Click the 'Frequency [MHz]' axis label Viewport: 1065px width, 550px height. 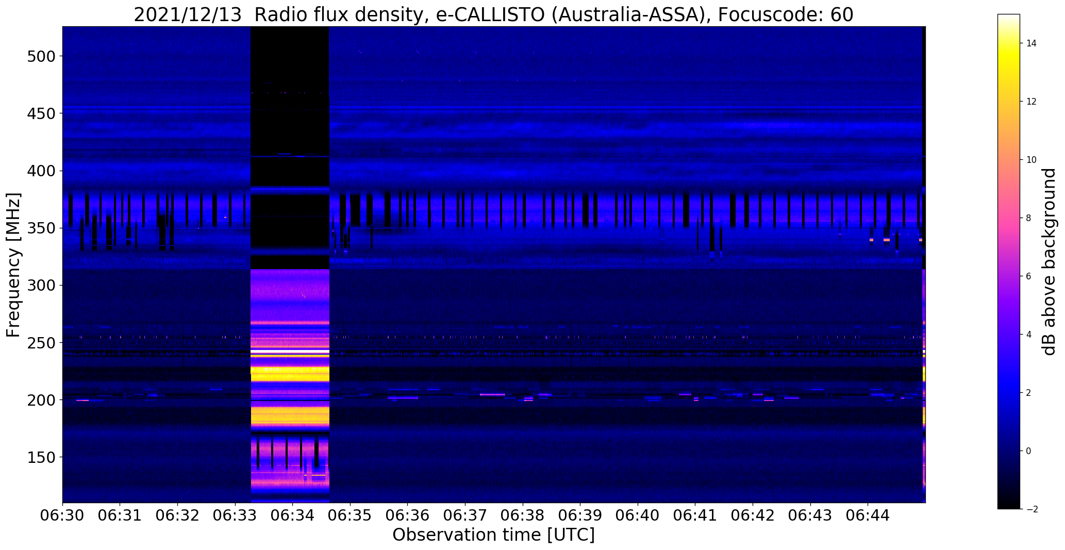14,265
